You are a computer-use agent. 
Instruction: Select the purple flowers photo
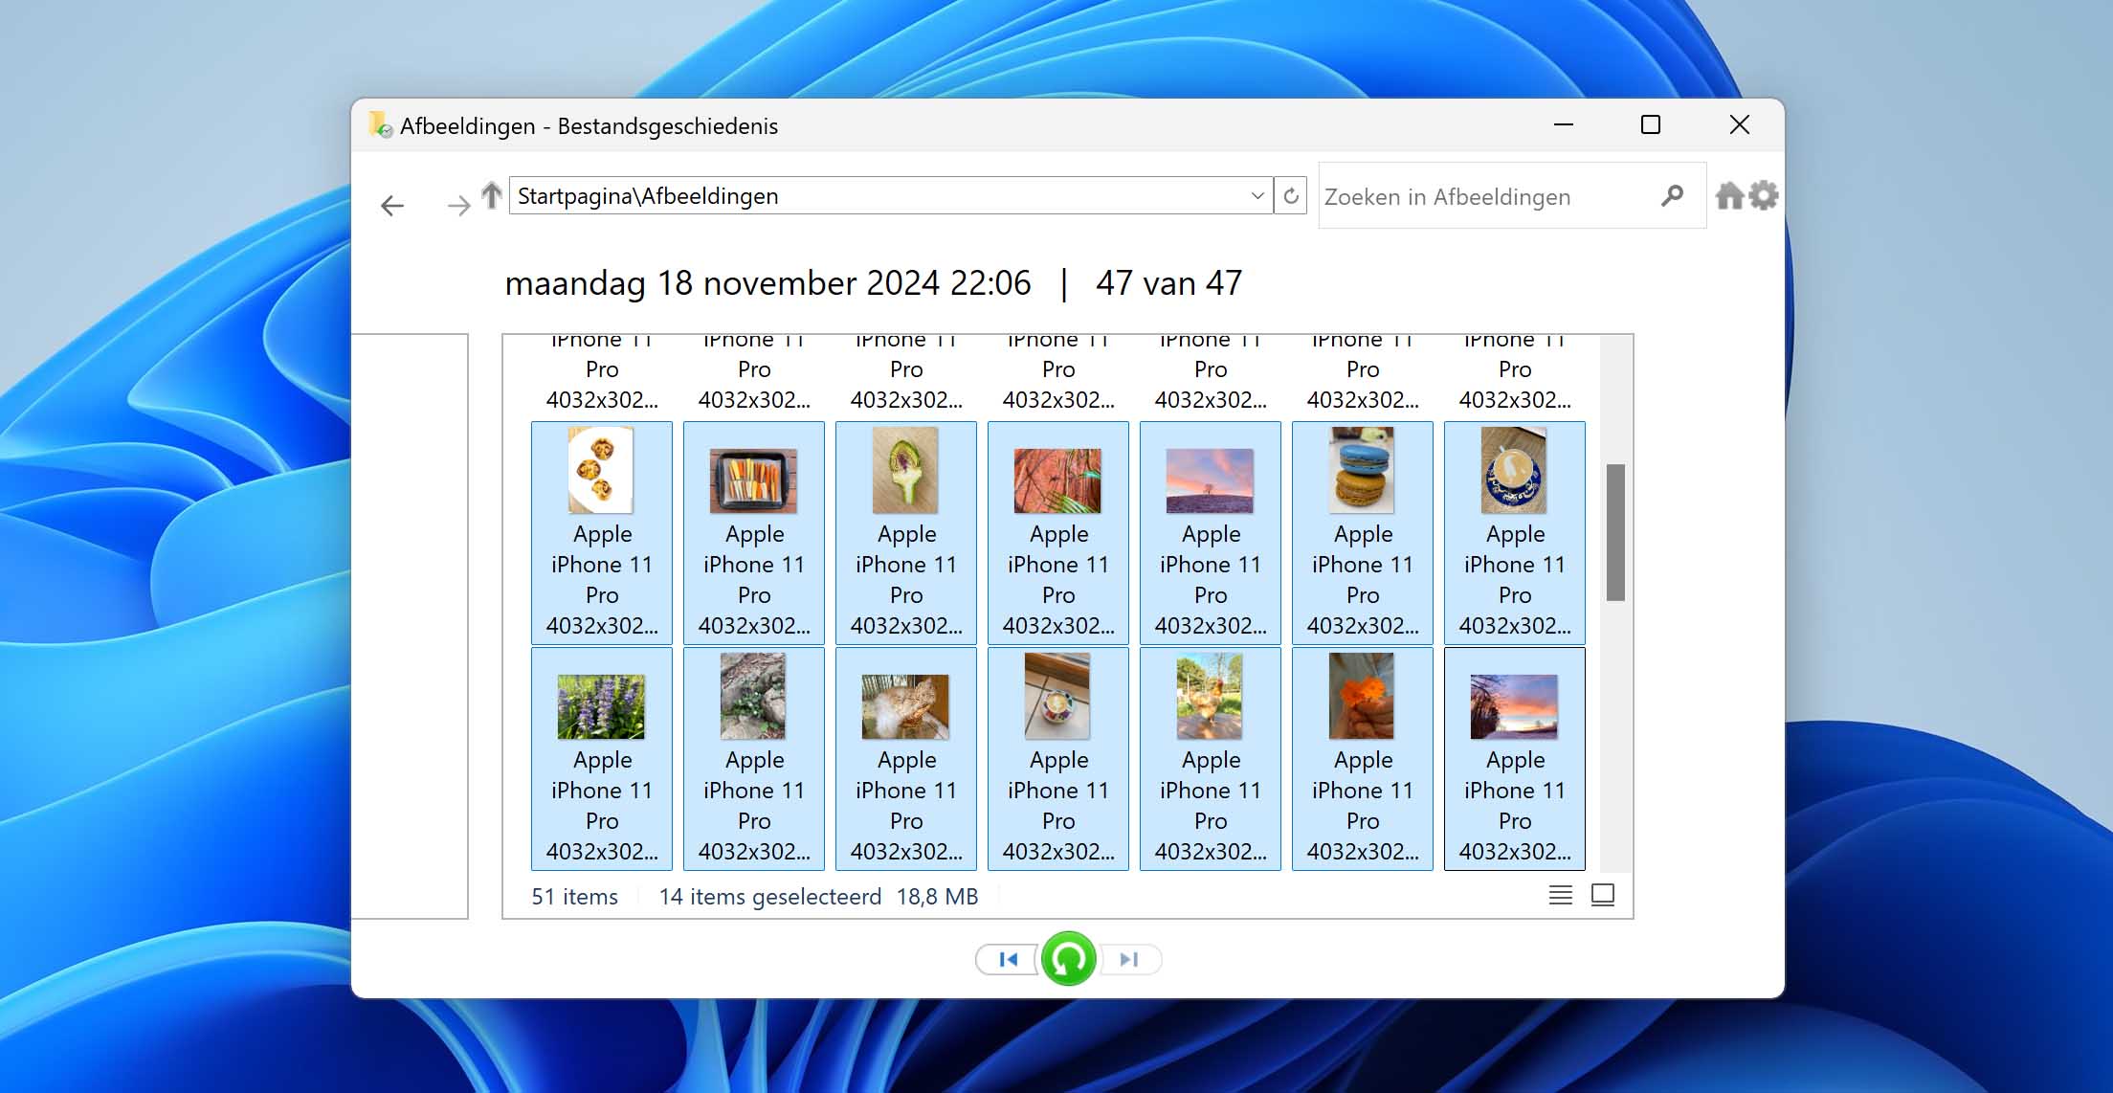click(x=601, y=706)
